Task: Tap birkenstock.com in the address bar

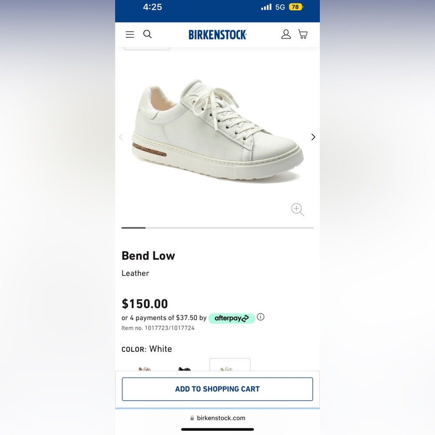Action: tap(221, 418)
